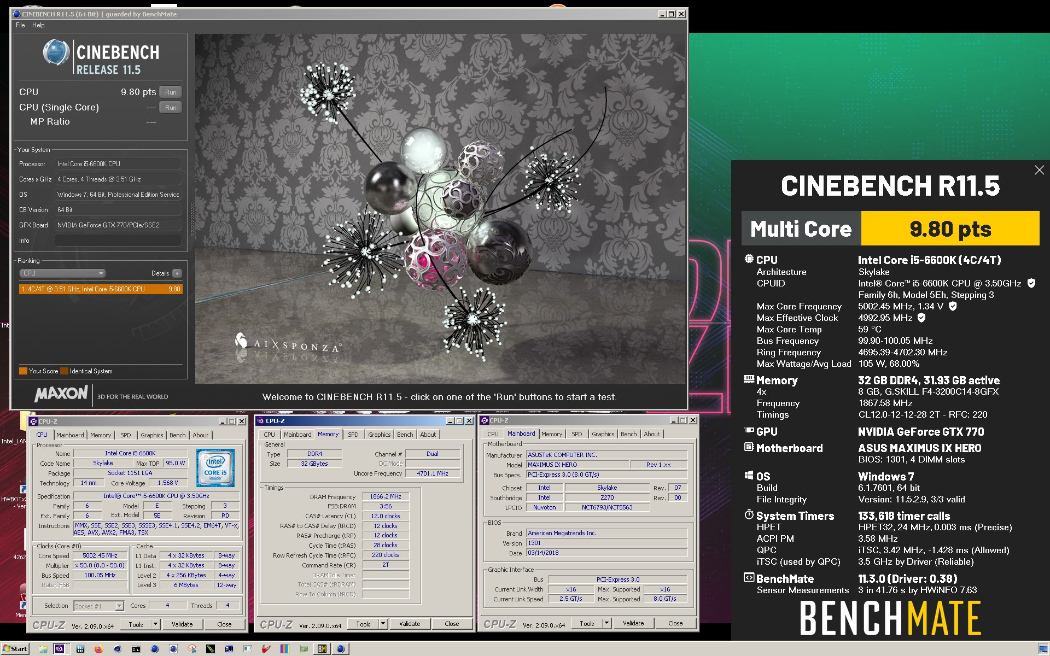The image size is (1050, 656).
Task: Click Close in the CPU-Z Memory window
Action: (452, 624)
